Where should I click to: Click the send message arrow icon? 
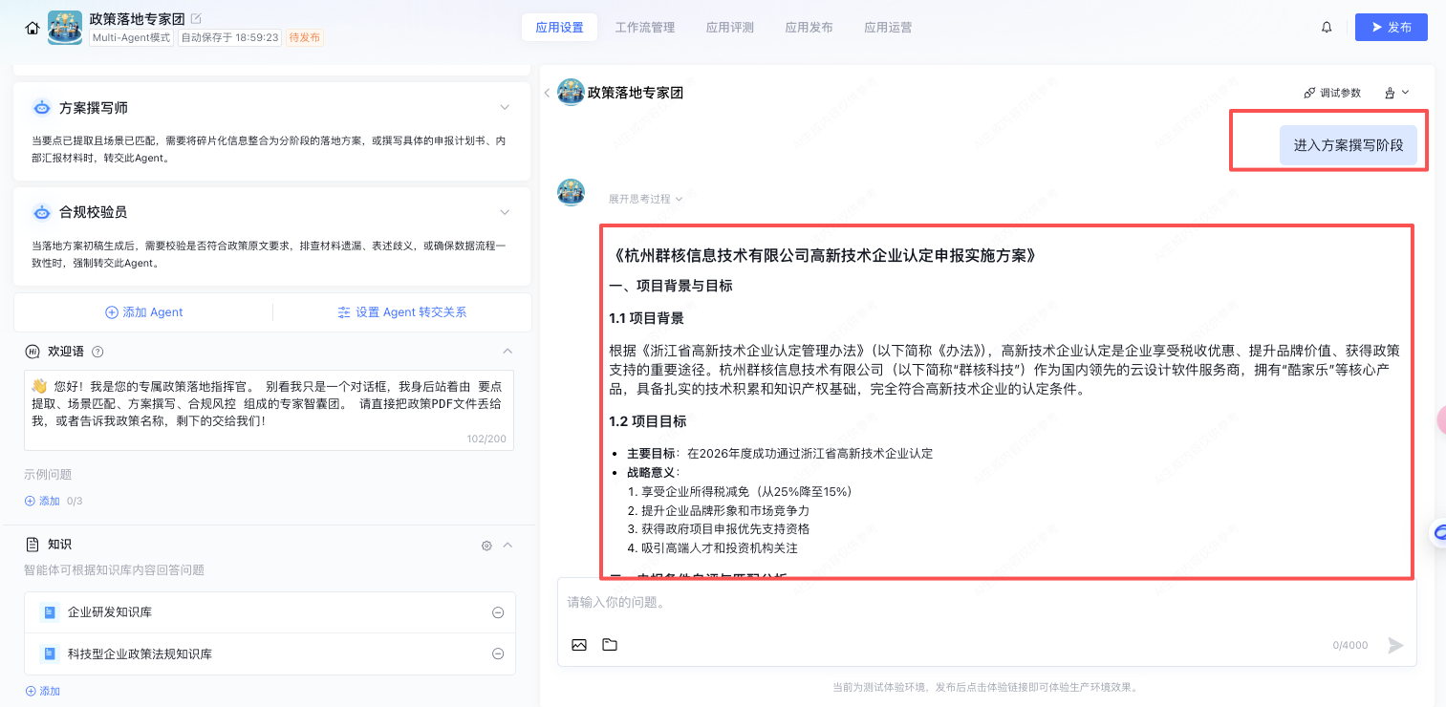tap(1395, 645)
